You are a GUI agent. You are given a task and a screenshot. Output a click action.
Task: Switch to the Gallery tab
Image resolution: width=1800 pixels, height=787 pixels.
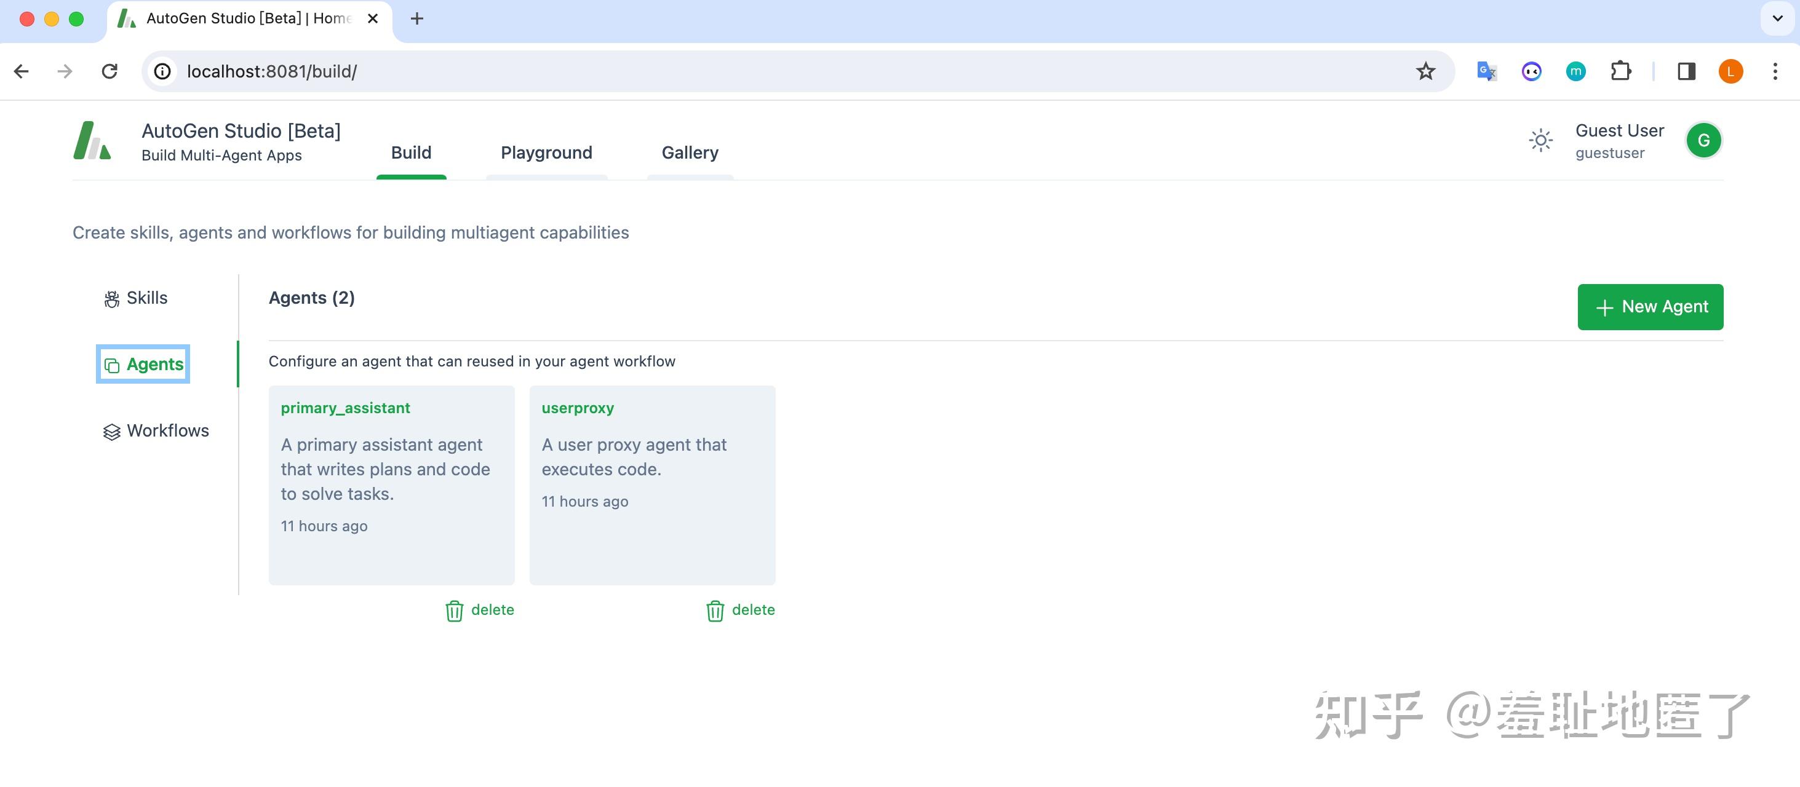point(690,153)
